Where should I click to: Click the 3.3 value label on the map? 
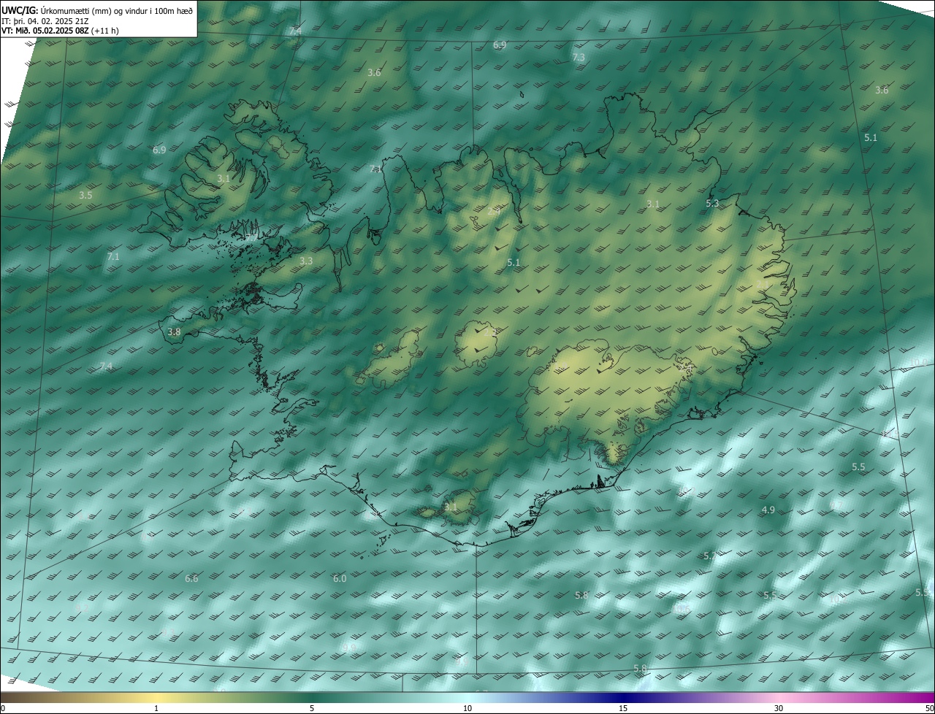click(x=306, y=261)
